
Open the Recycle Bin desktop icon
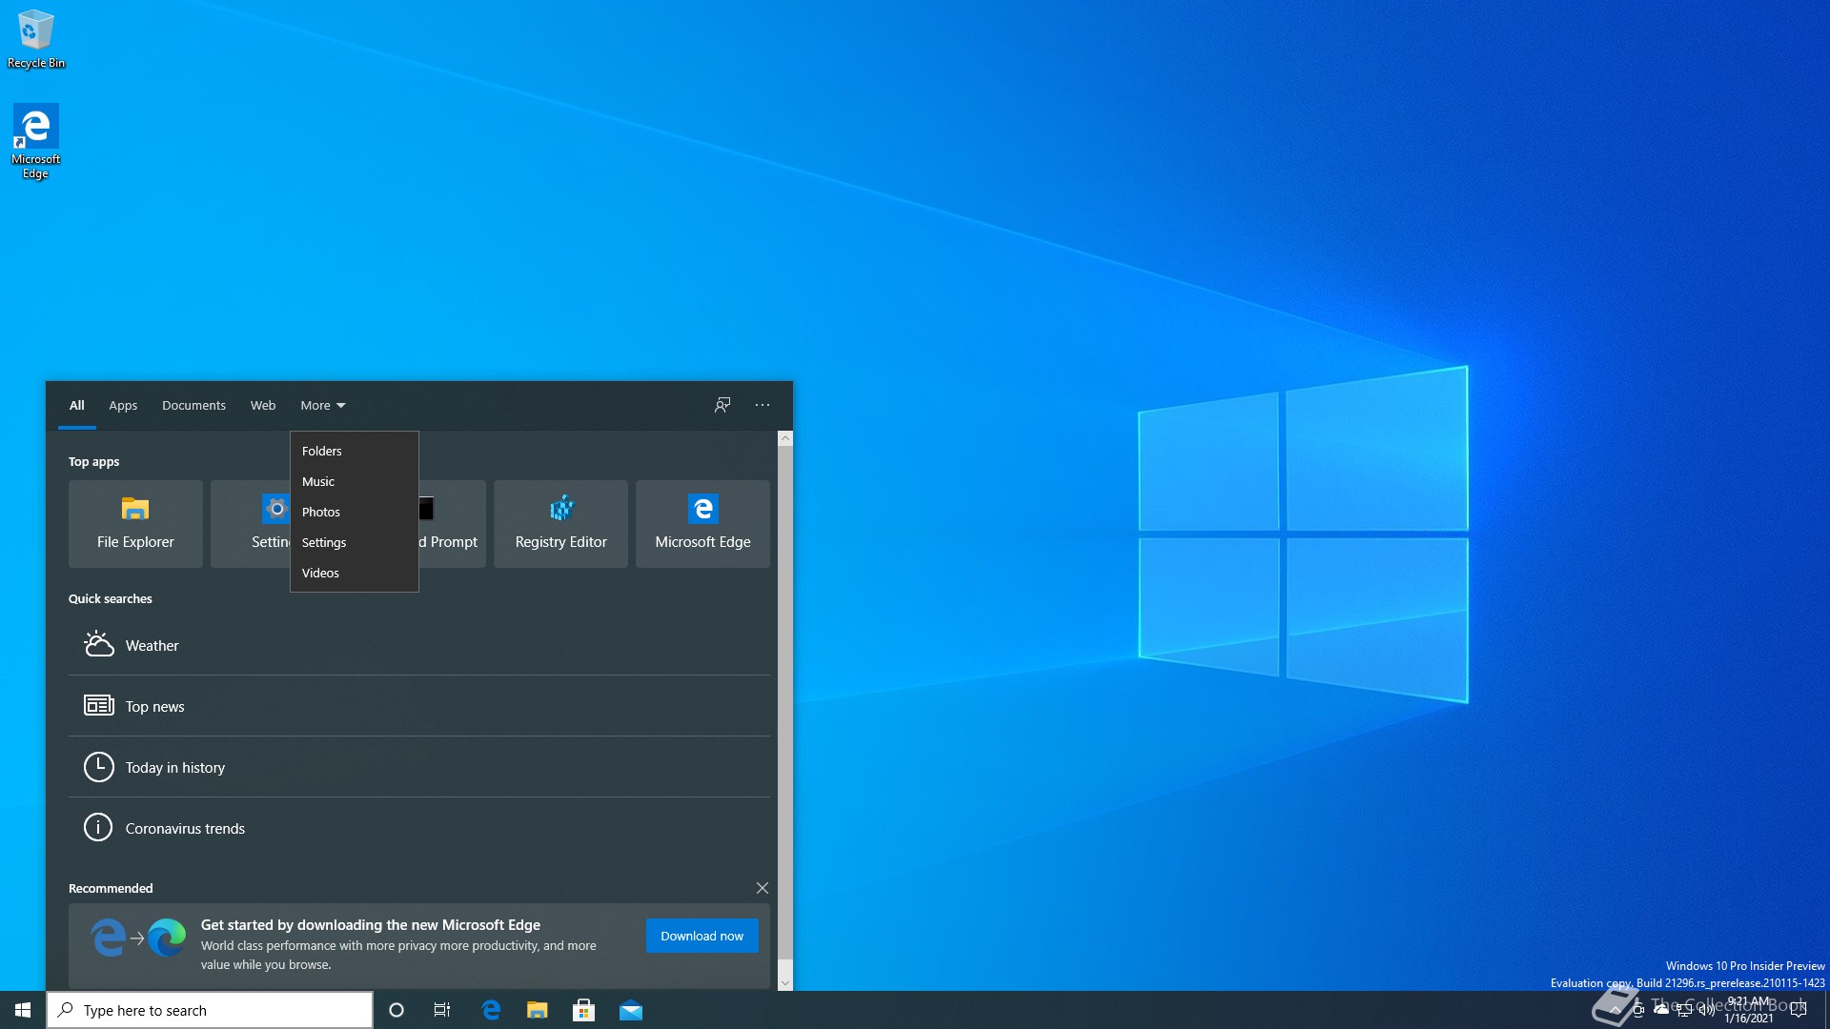36,39
